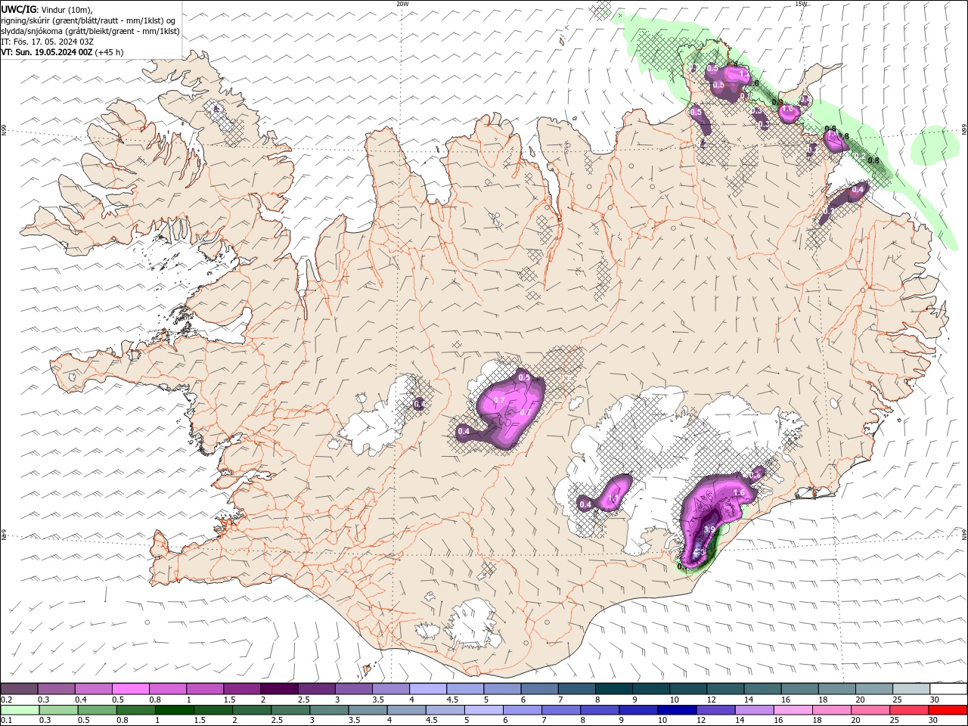Viewport: 968px width, 726px height.
Task: Pick the upper legend swatch between 1 and 1.5
Action: click(x=204, y=689)
